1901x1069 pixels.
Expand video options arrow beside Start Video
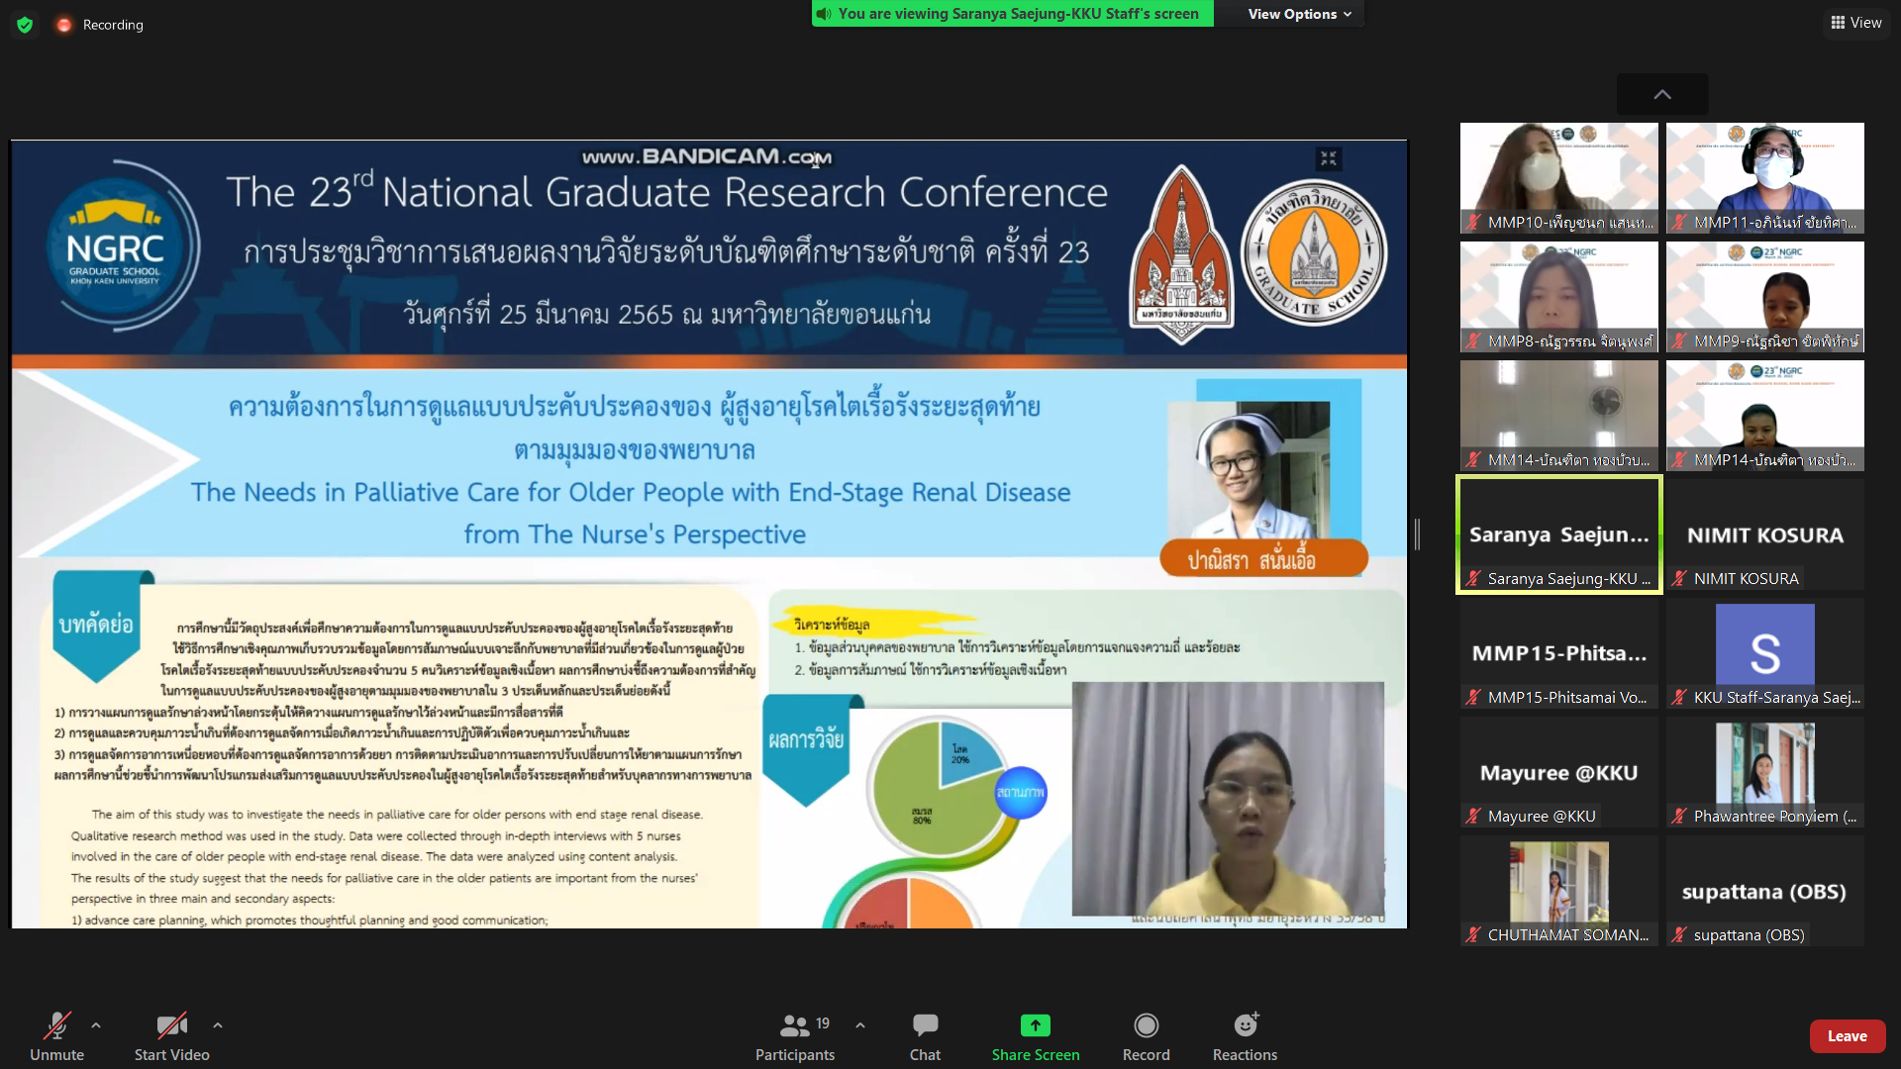click(x=218, y=1025)
